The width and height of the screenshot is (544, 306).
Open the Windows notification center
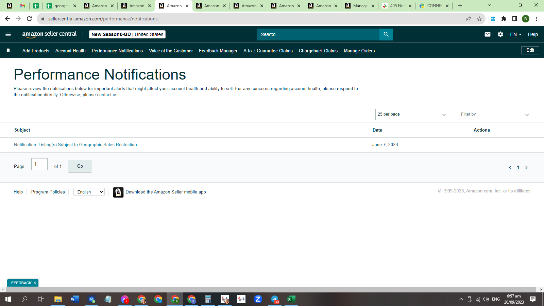pos(533,299)
